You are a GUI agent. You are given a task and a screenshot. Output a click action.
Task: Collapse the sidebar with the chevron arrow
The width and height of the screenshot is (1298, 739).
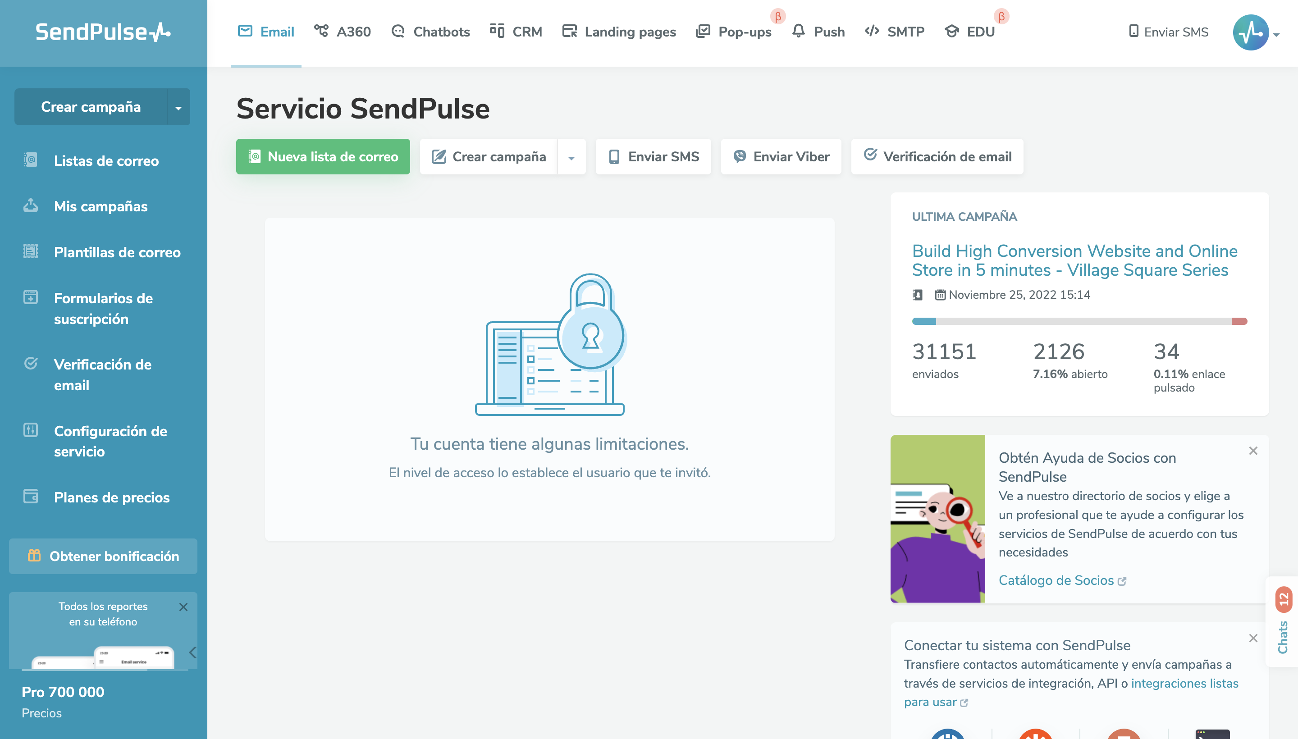coord(192,653)
